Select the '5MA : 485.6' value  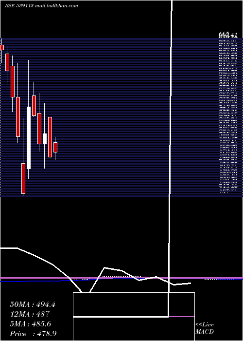coord(30,324)
